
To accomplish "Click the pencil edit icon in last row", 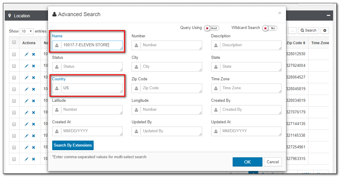I will pyautogui.click(x=27, y=159).
